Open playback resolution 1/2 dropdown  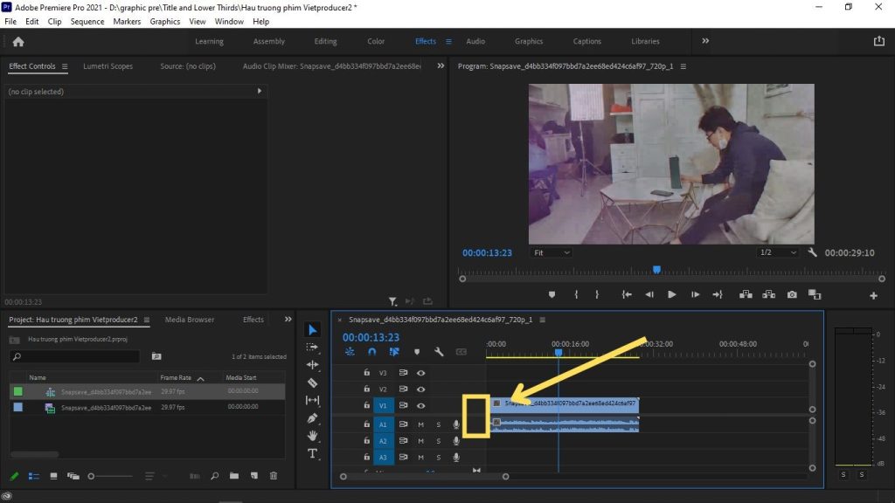click(777, 252)
